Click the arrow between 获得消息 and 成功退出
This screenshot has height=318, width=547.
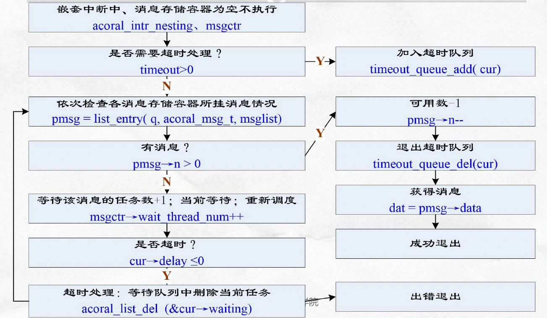[x=435, y=222]
